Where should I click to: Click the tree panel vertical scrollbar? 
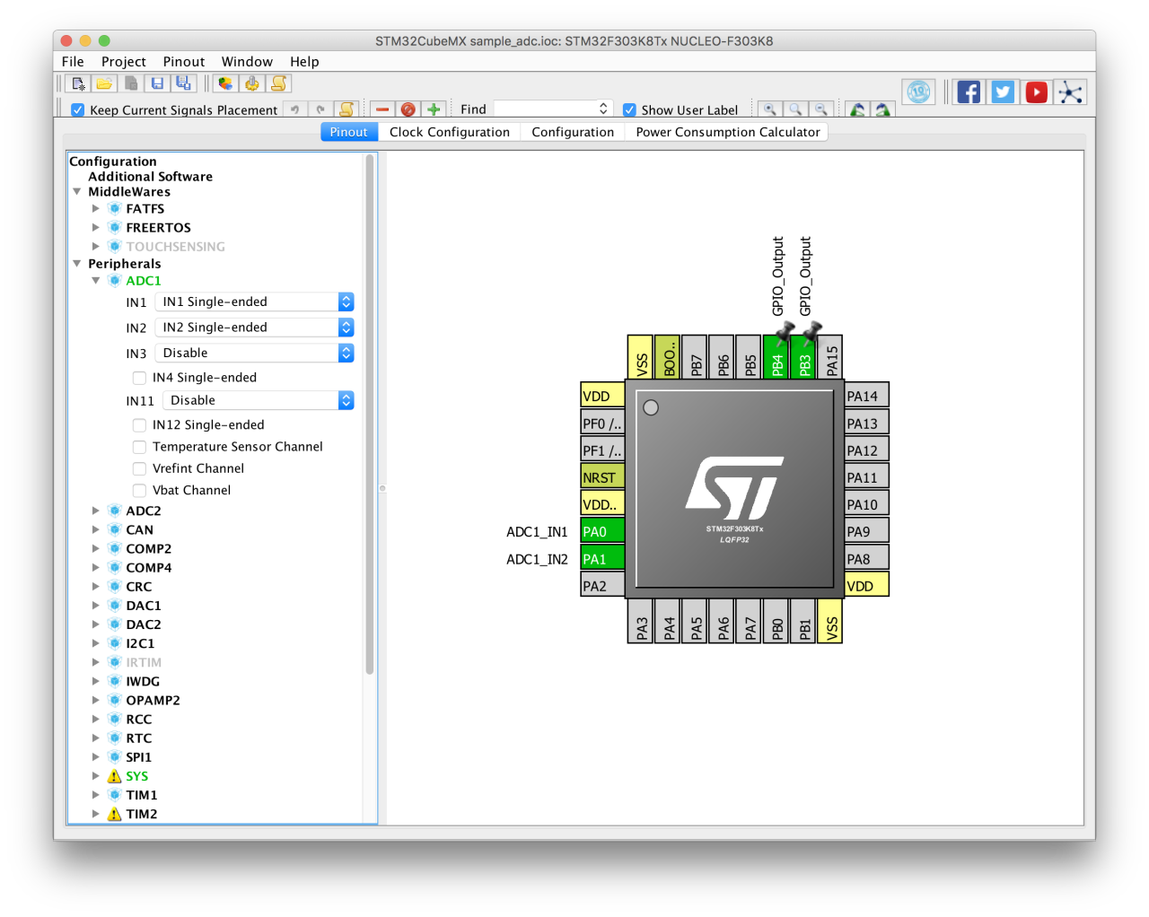370,415
